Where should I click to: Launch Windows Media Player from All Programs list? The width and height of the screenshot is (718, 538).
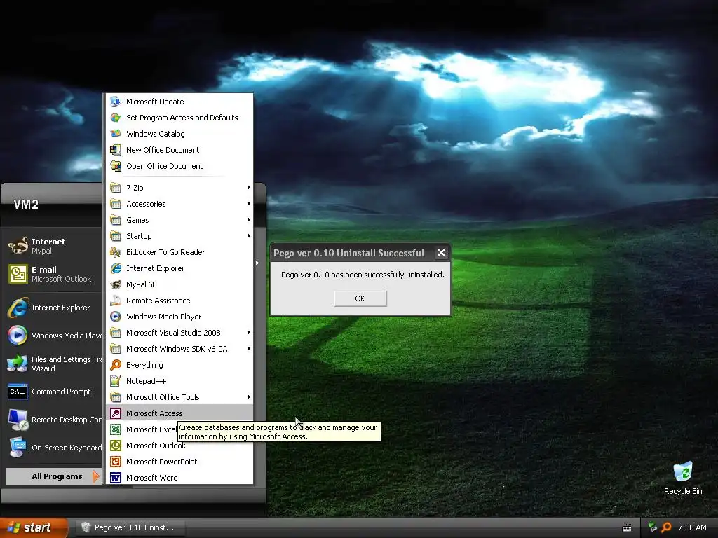point(179,317)
